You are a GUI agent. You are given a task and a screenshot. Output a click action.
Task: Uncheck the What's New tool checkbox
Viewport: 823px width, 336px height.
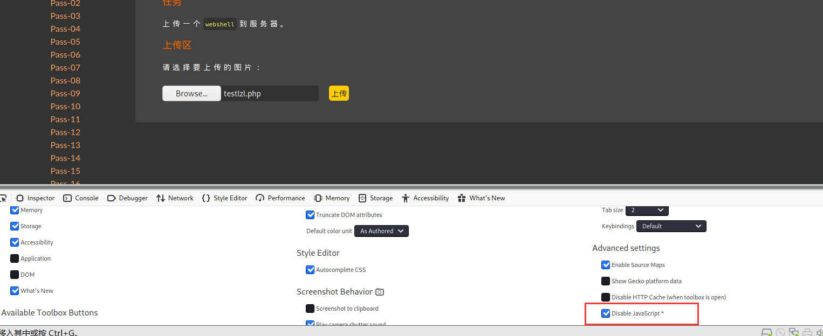(x=15, y=291)
